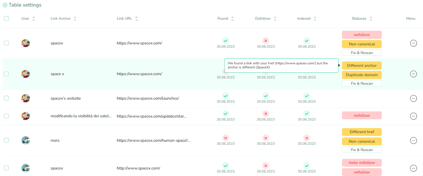Screen dimensions: 423x176
Task: Open the http://www.spacex.com/ URL
Action: [138, 168]
